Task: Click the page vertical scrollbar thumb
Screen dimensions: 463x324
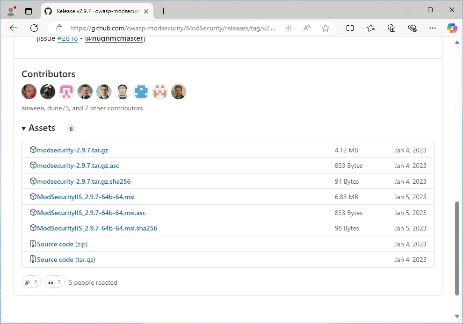Action: (x=457, y=248)
